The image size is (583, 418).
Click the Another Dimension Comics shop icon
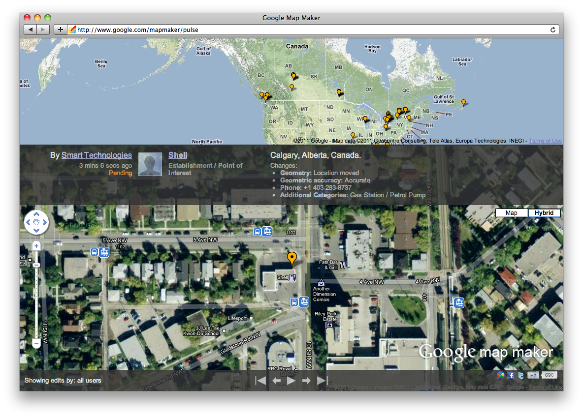(321, 282)
